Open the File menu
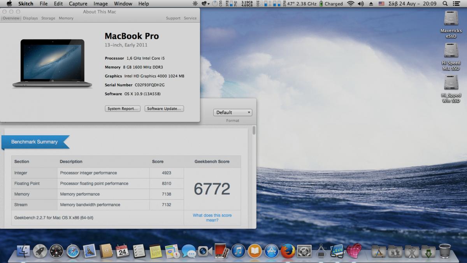The height and width of the screenshot is (263, 467). click(x=44, y=4)
